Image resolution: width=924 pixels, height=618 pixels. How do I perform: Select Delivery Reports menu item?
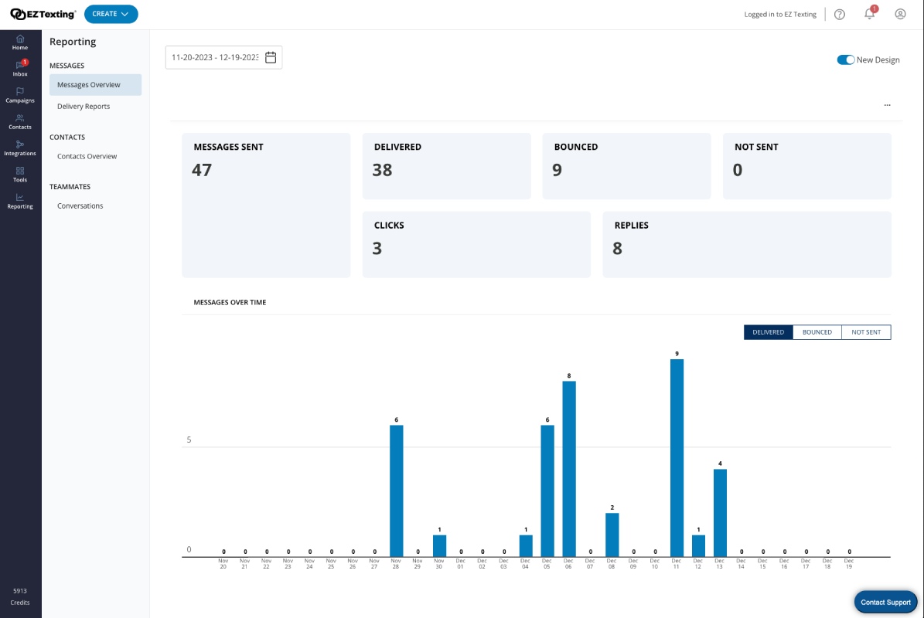tap(84, 107)
